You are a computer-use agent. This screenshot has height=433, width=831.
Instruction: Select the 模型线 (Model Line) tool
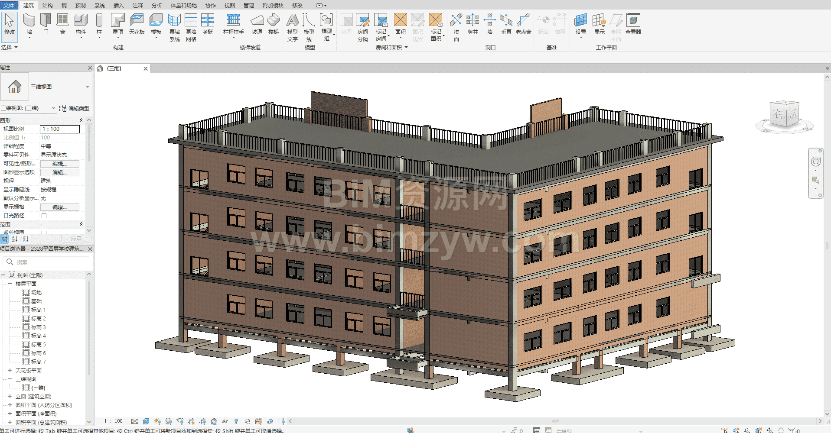309,27
